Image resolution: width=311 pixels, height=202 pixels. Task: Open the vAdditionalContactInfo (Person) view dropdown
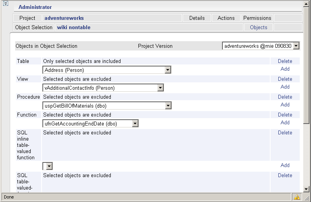pyautogui.click(x=103, y=88)
